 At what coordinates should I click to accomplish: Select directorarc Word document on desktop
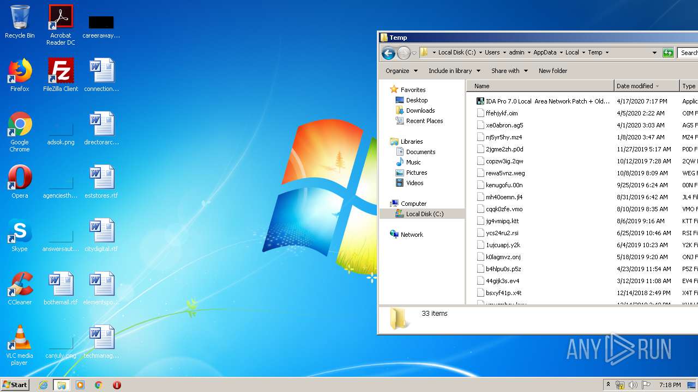101,129
